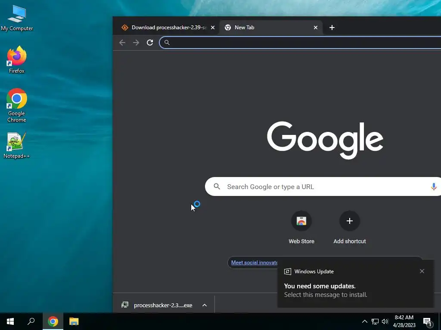Show hidden system tray icons

click(364, 321)
